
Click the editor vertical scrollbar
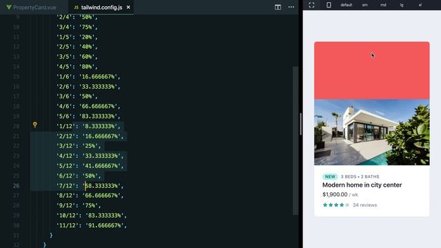[x=296, y=141]
